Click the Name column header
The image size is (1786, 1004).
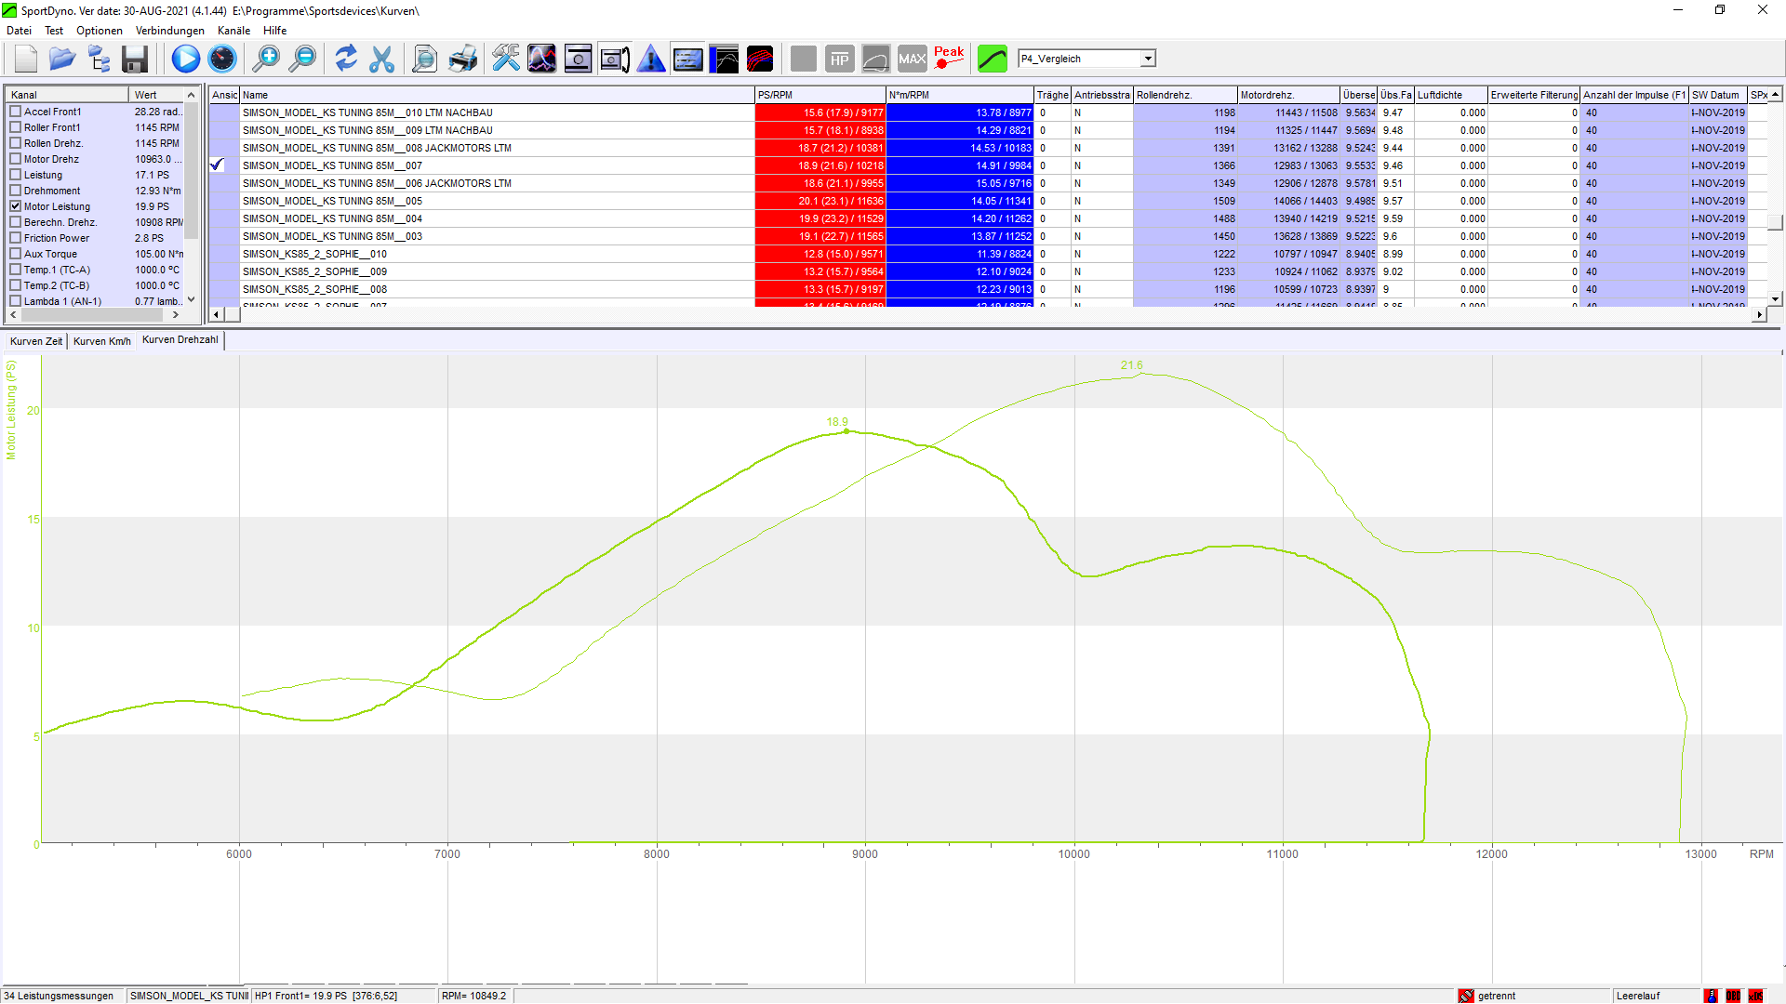click(496, 95)
